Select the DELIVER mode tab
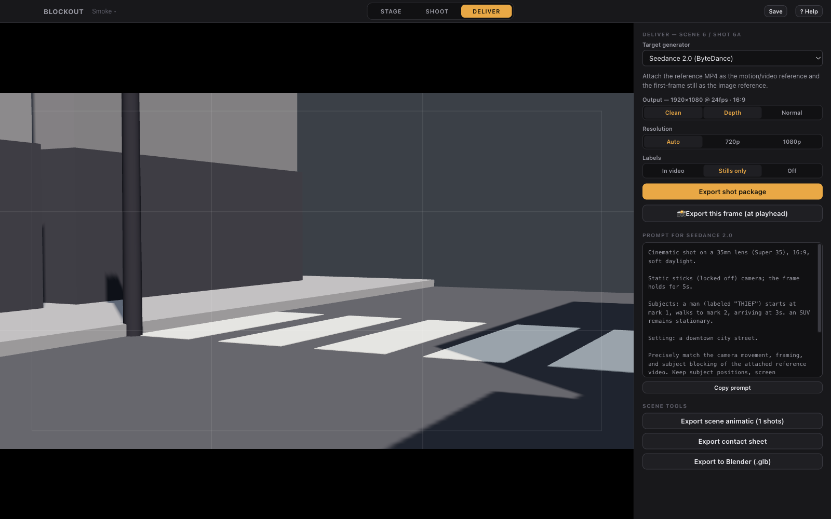The height and width of the screenshot is (519, 831). [x=486, y=11]
